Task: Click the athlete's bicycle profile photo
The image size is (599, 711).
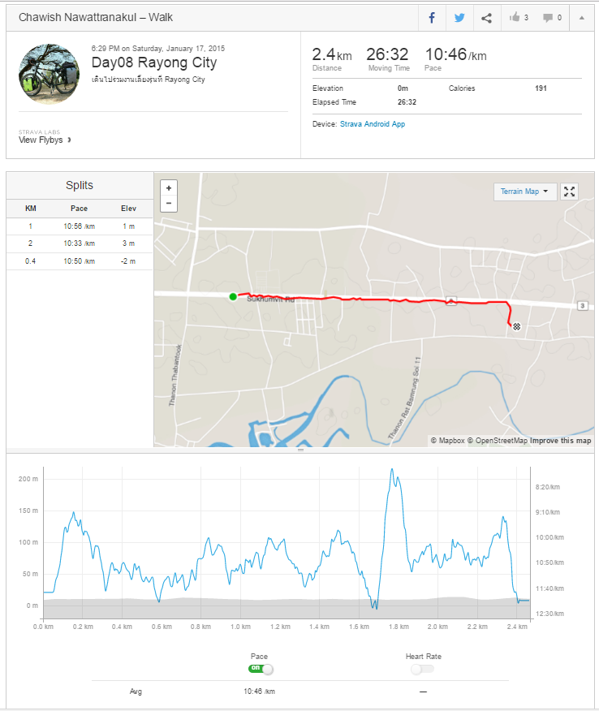Action: coord(49,74)
